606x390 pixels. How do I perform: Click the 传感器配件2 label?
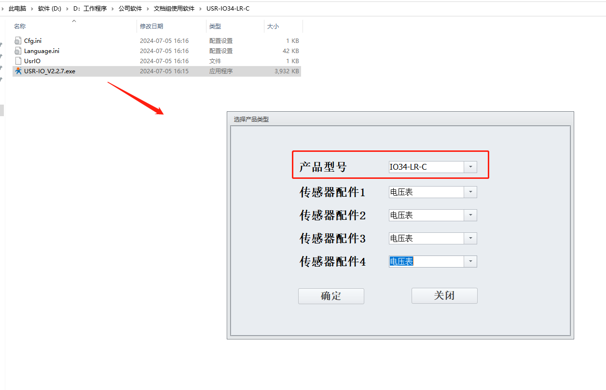tap(332, 215)
